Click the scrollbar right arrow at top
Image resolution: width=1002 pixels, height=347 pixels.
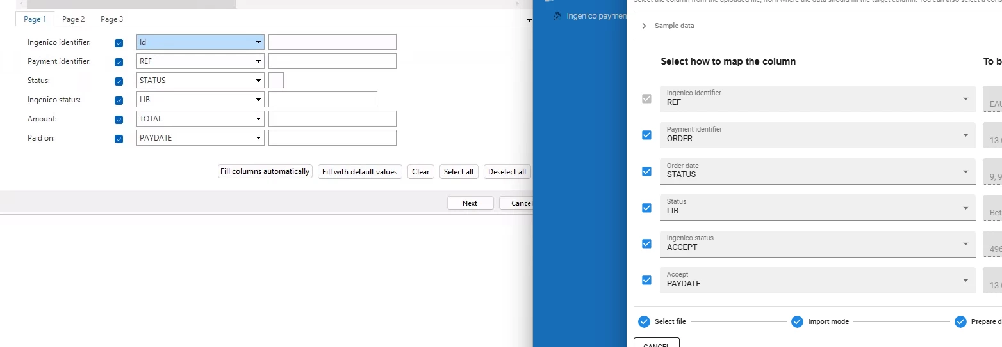(517, 4)
